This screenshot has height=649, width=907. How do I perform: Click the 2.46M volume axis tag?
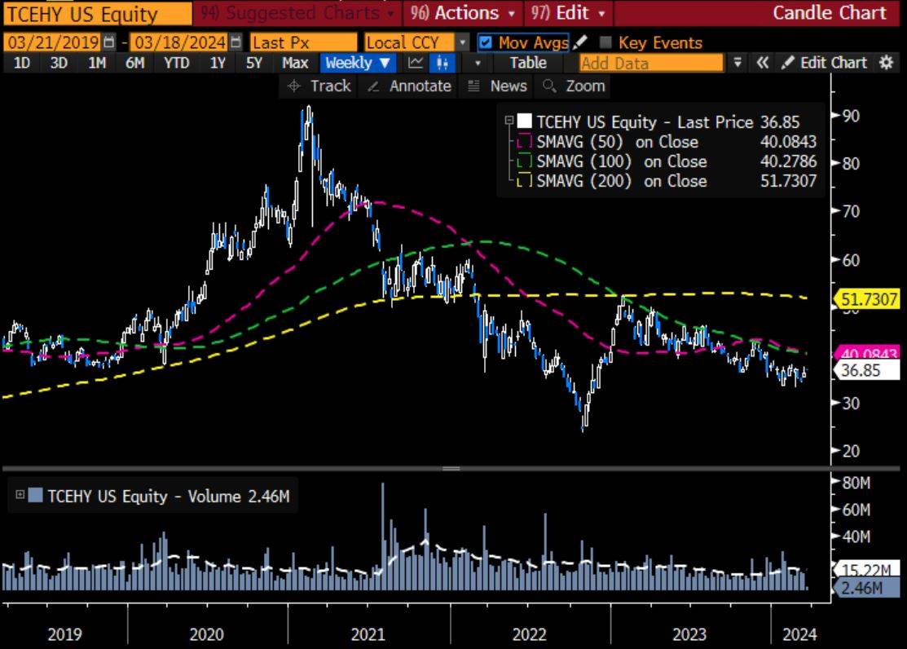866,588
